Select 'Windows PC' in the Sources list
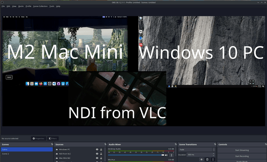 tap(64, 149)
